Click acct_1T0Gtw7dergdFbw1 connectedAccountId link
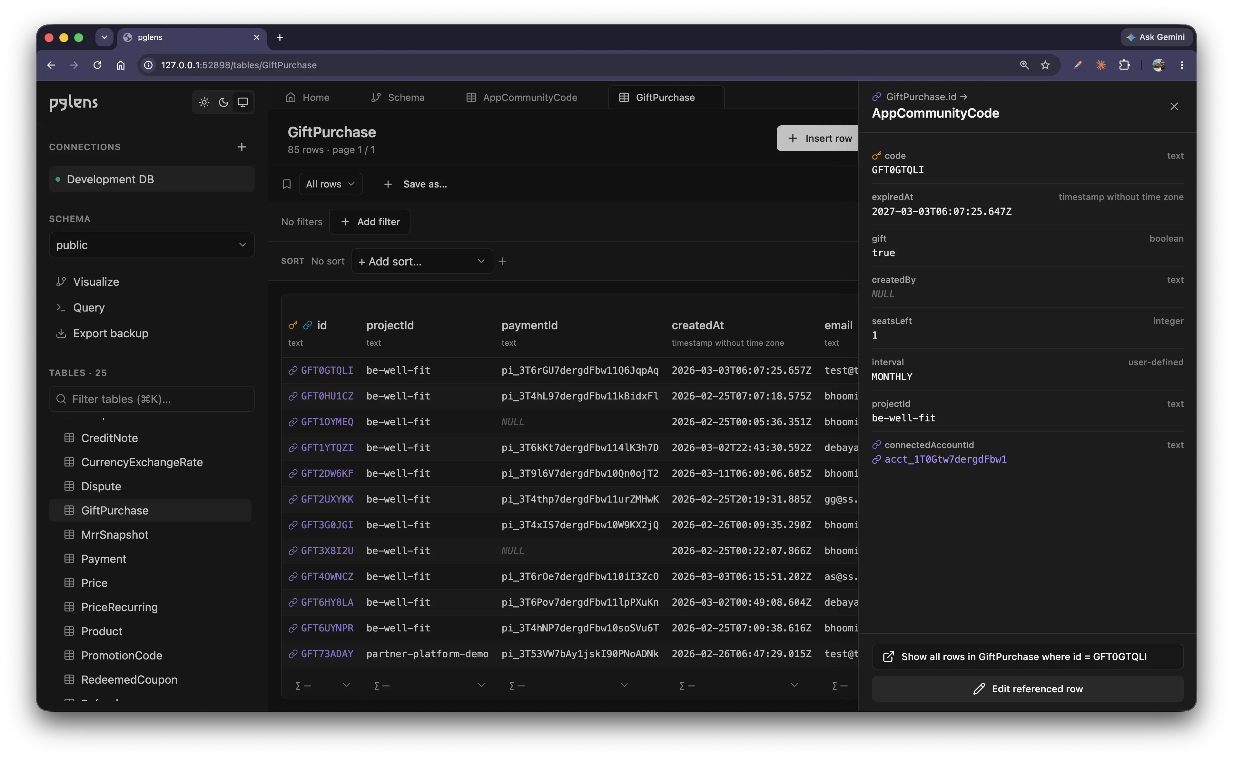1233x759 pixels. coord(946,459)
